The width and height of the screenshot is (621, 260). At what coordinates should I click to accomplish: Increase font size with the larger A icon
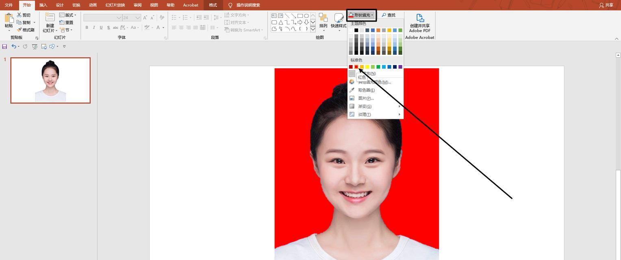coord(145,17)
